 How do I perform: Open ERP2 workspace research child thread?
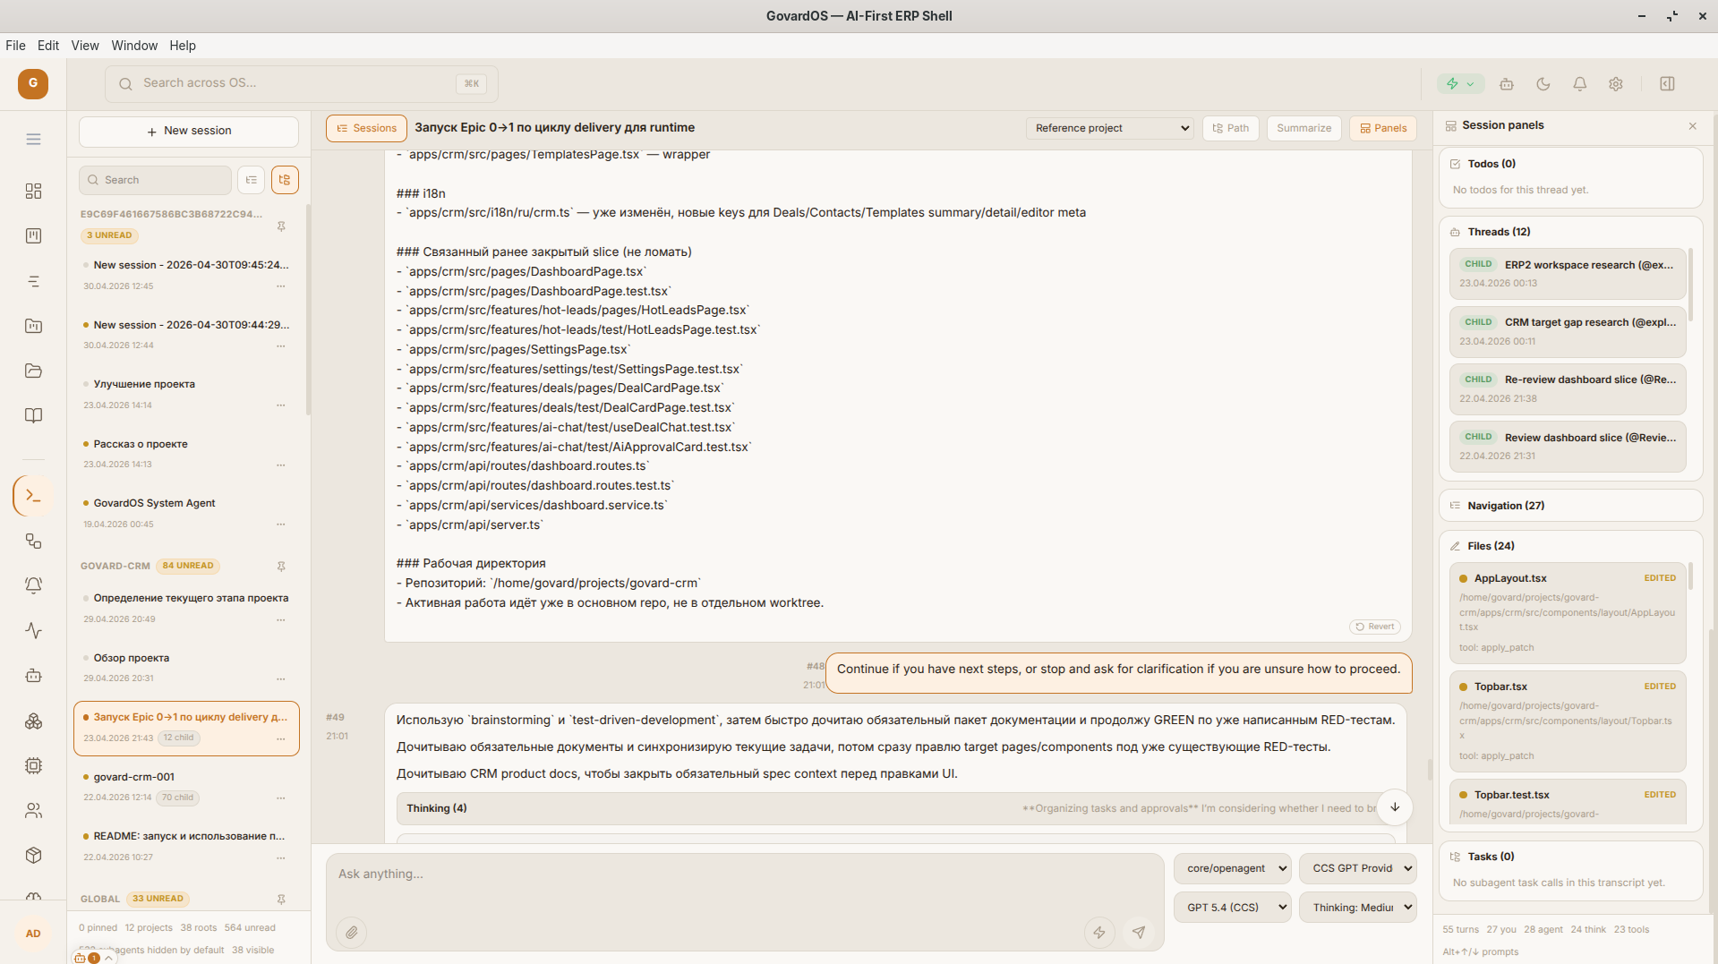pyautogui.click(x=1568, y=274)
